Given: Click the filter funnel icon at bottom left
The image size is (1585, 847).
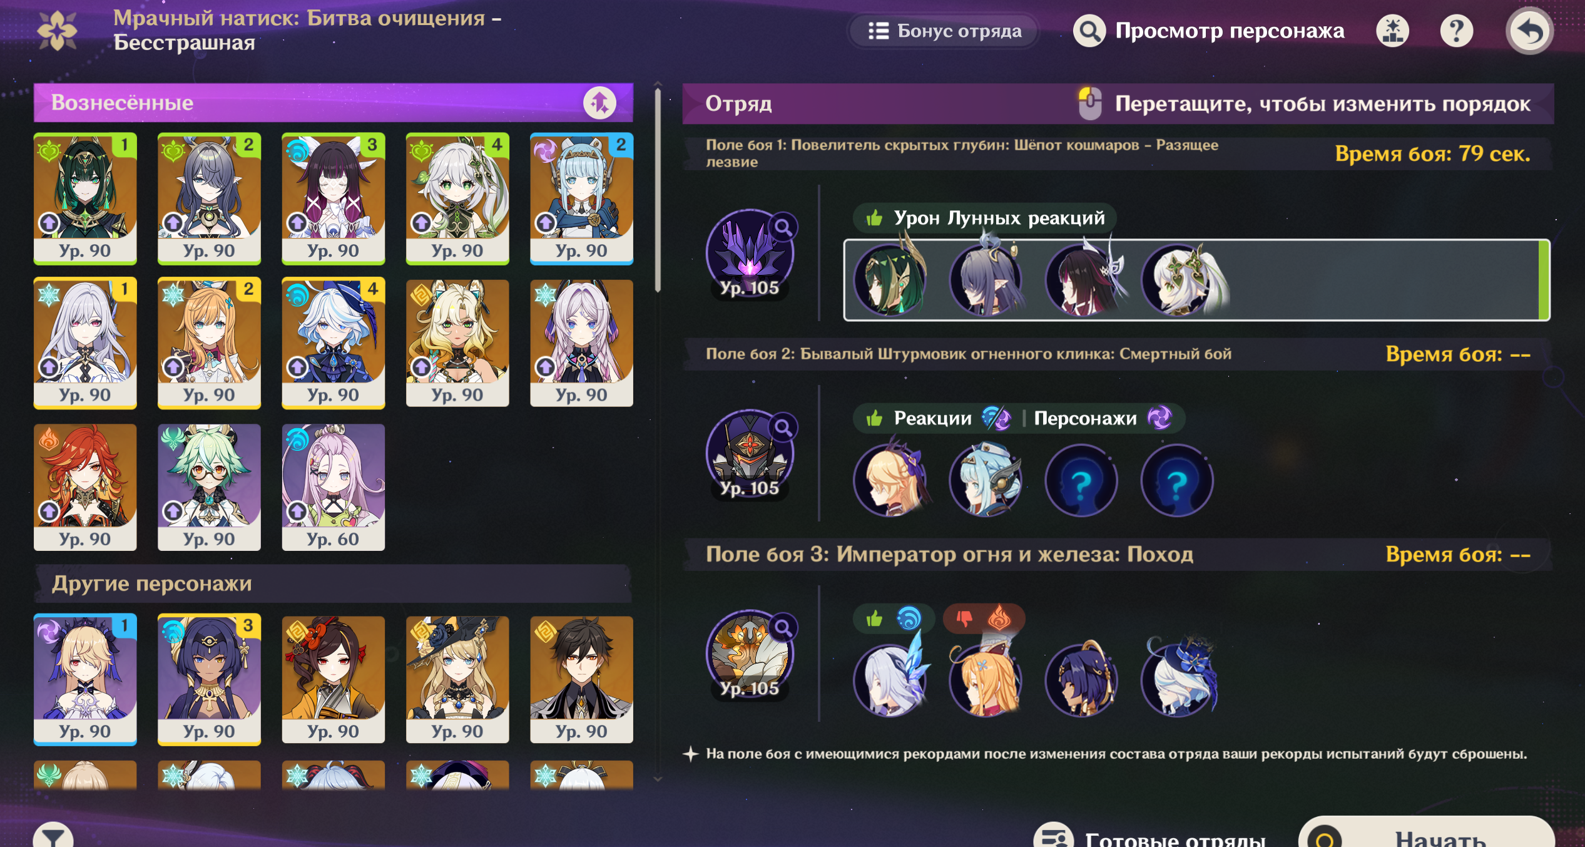Looking at the screenshot, I should pos(53,836).
